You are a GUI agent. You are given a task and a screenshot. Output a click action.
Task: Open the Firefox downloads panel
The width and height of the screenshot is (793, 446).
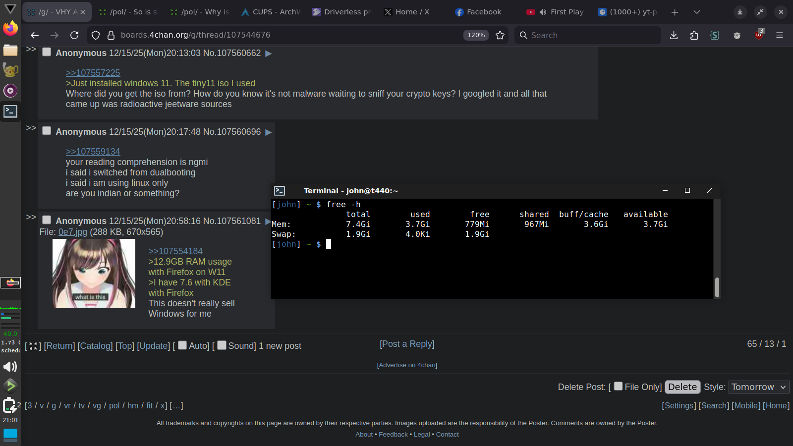[x=674, y=35]
